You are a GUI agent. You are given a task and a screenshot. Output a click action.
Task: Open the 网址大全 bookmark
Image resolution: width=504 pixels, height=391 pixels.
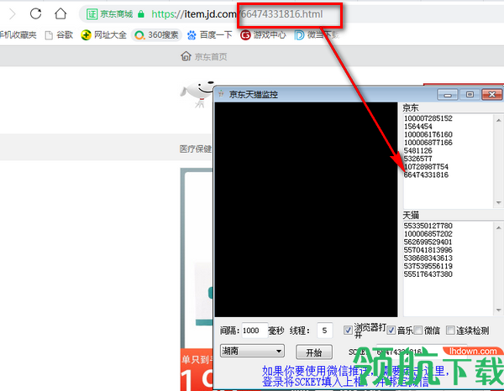[104, 35]
